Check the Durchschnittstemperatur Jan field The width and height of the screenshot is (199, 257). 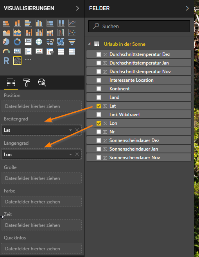[99, 63]
